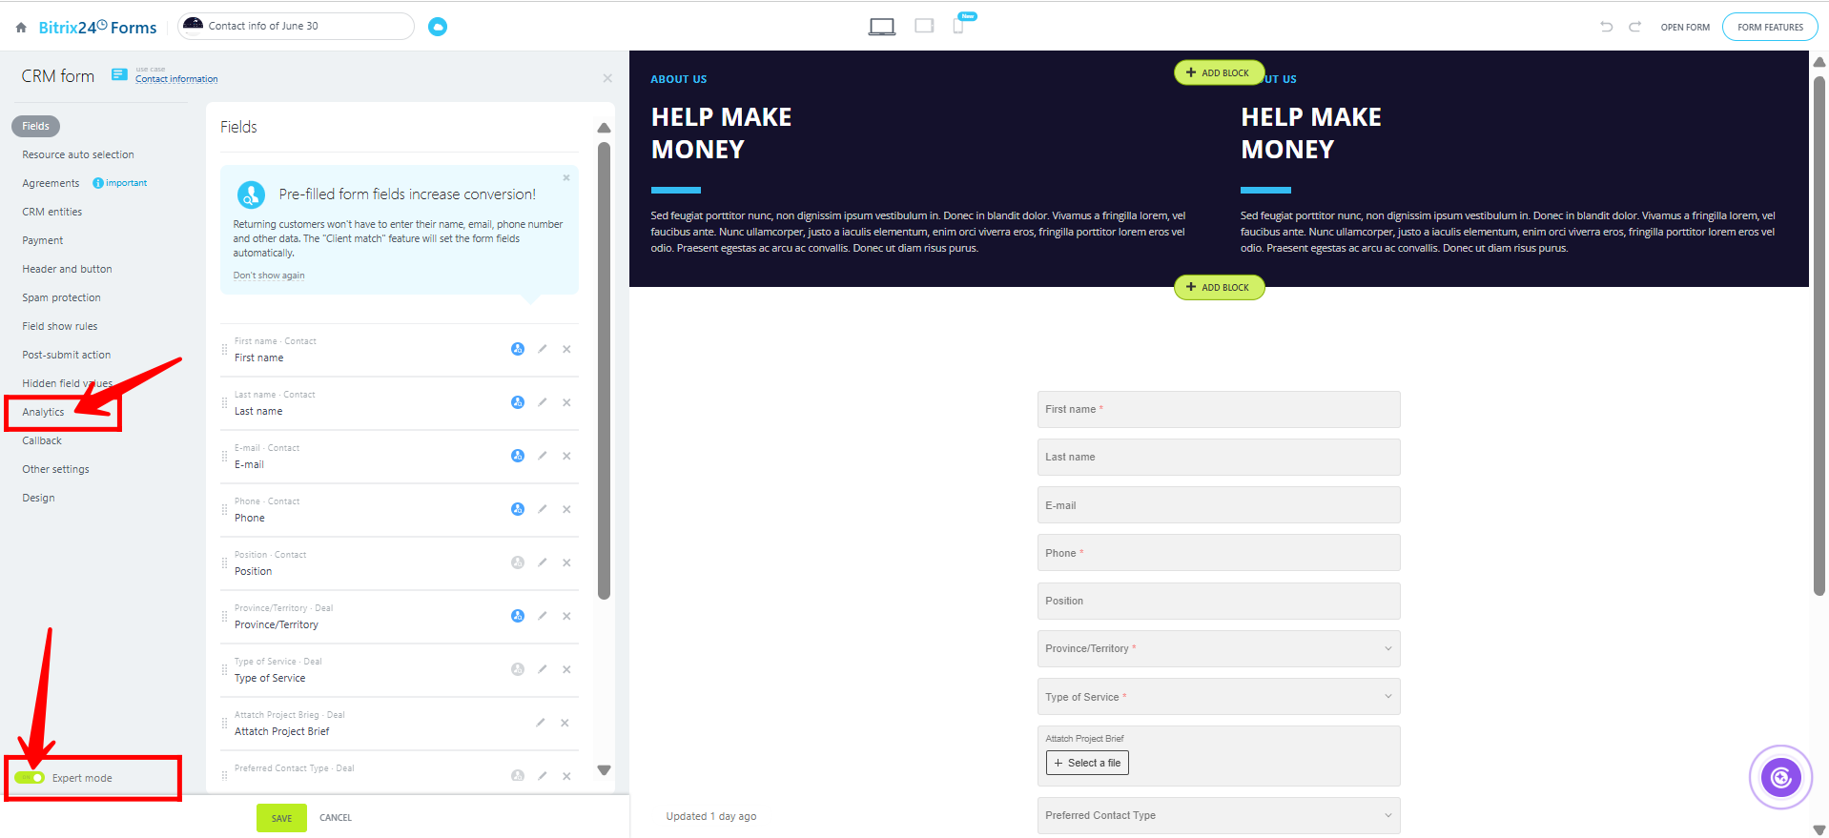Remove the Phone field
1829x838 pixels.
coord(566,509)
